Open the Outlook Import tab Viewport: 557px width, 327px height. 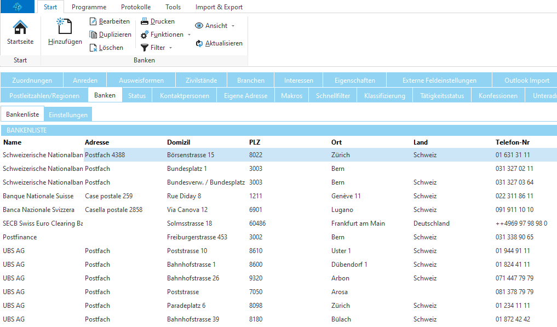(x=526, y=81)
